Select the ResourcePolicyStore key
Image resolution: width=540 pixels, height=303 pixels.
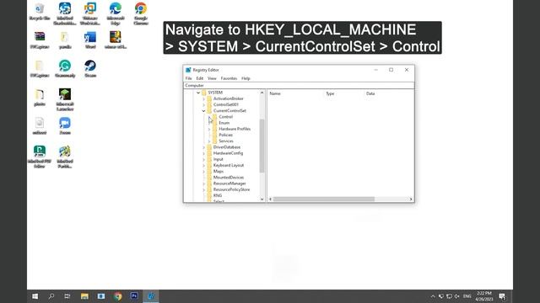231,189
